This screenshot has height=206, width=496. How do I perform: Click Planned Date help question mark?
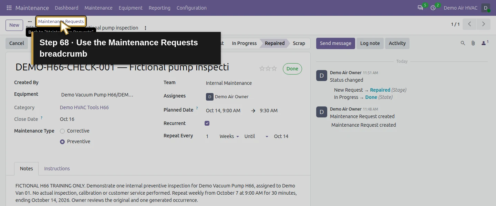[197, 108]
